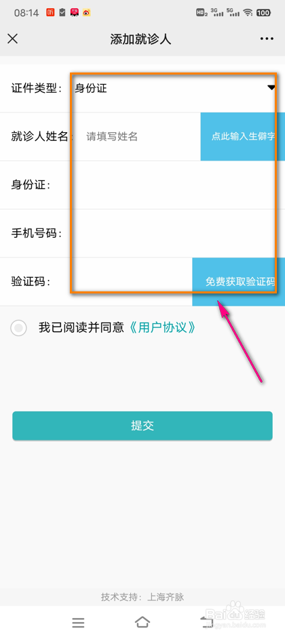
Task: Close the 添加就诊人 page with X
Action: click(x=13, y=39)
